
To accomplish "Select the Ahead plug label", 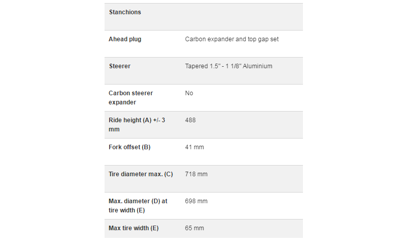I will click(125, 39).
